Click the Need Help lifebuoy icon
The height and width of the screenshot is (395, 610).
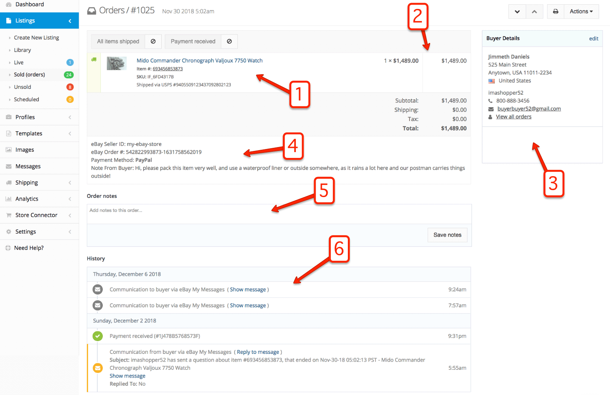coord(8,248)
